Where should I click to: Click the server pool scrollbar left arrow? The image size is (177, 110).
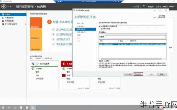(x=100, y=59)
